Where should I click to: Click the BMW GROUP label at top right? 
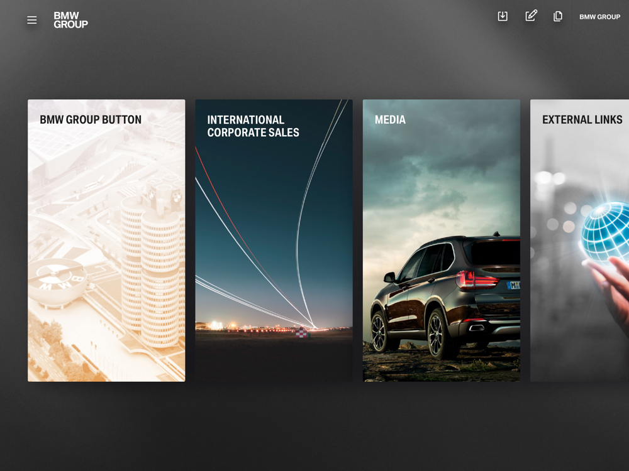click(x=599, y=17)
